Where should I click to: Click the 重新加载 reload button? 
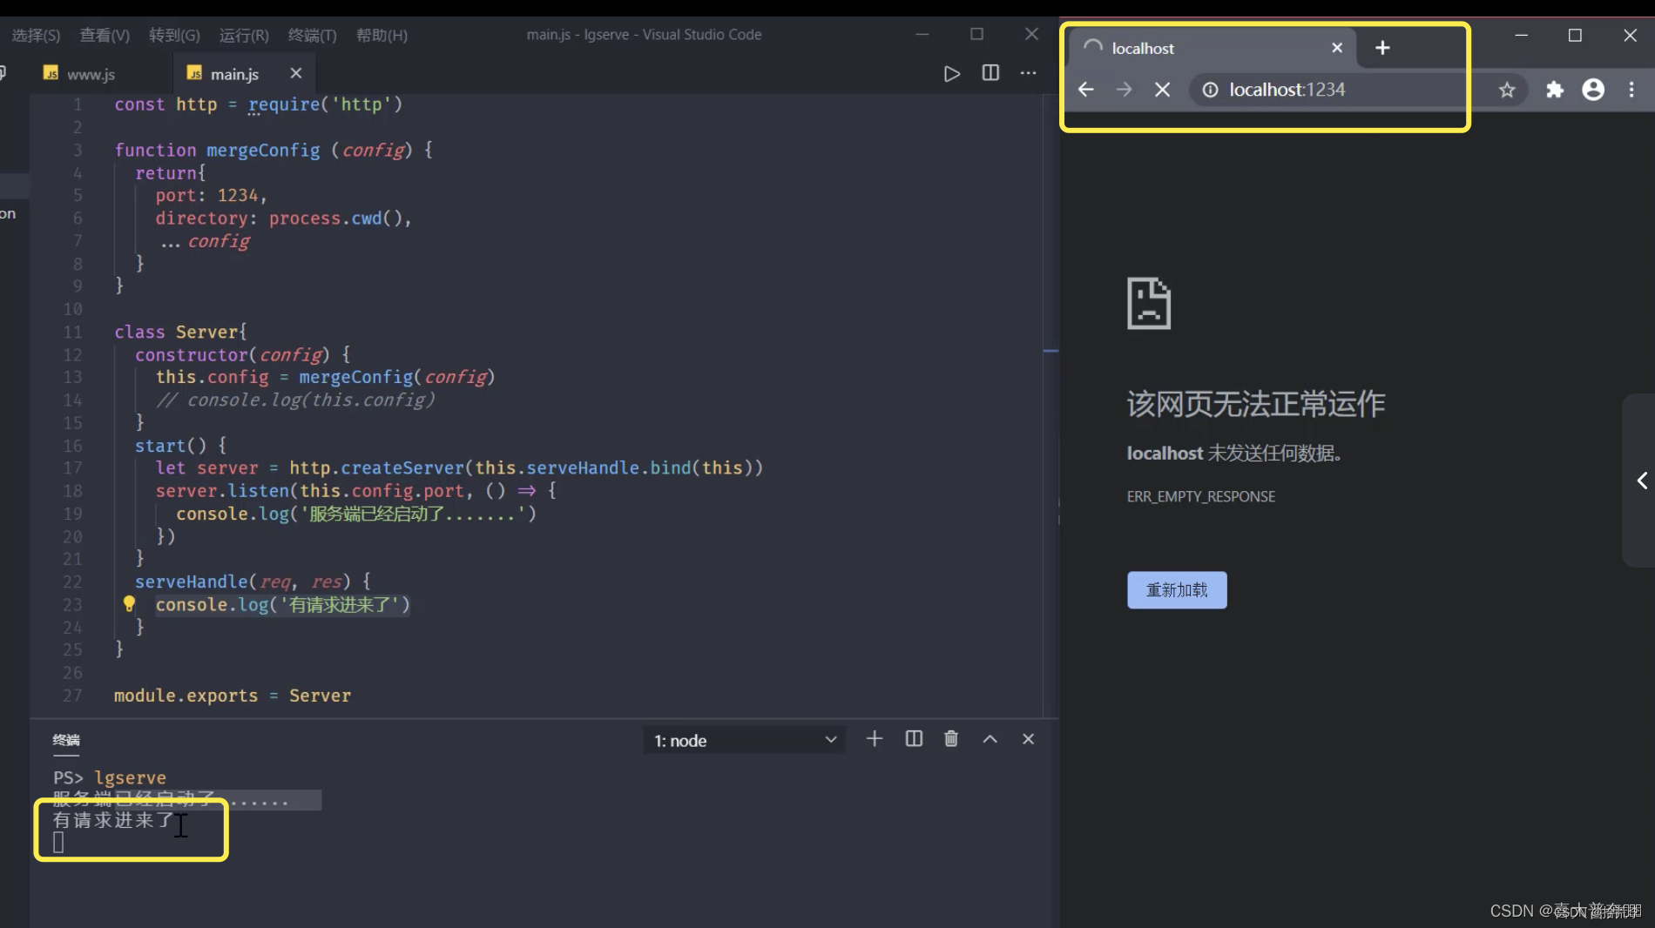[x=1177, y=590]
